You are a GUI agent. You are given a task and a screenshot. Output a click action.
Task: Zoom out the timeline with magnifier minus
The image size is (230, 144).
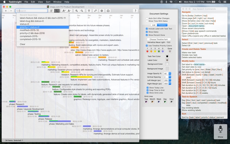82,11
